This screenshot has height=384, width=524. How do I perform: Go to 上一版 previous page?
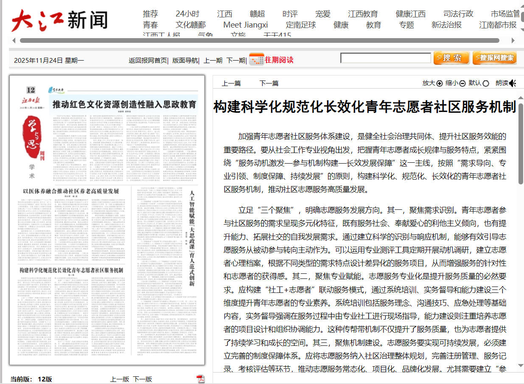coord(120,379)
